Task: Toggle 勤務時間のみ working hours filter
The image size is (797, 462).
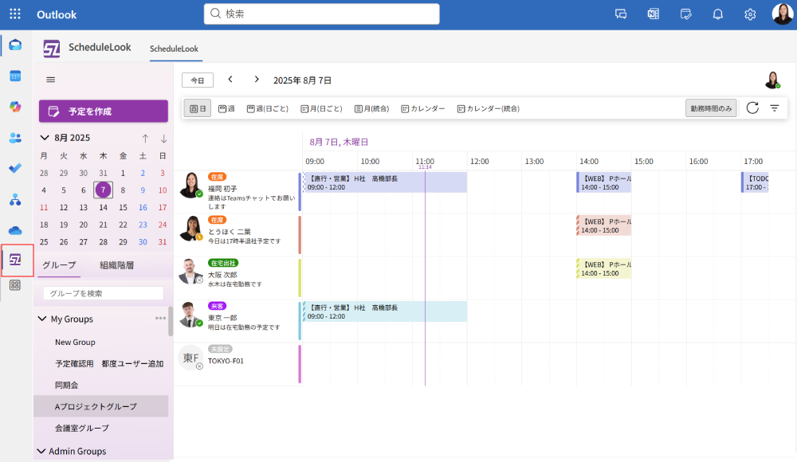Action: tap(711, 108)
